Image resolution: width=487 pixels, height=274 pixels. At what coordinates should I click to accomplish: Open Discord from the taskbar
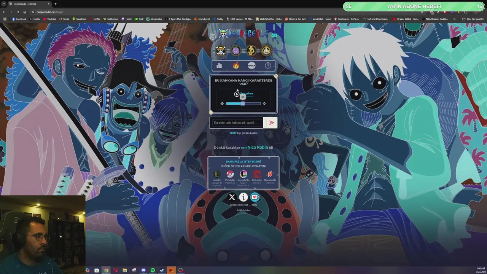tap(143, 270)
